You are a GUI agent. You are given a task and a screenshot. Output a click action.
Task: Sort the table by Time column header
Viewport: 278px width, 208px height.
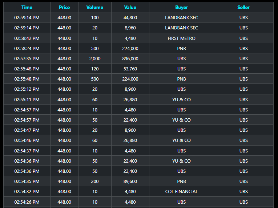[27, 7]
